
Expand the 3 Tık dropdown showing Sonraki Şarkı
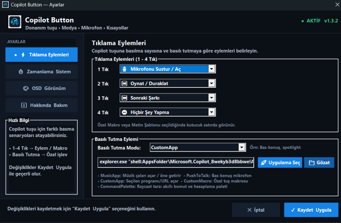[168, 98]
